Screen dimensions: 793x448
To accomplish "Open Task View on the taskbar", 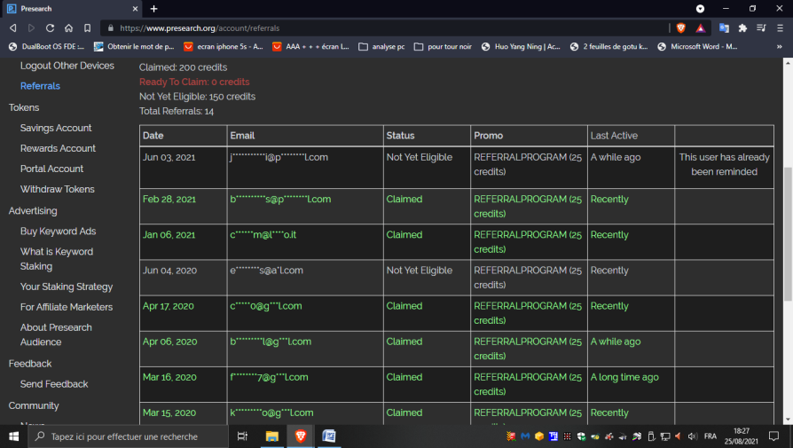I will tap(242, 436).
